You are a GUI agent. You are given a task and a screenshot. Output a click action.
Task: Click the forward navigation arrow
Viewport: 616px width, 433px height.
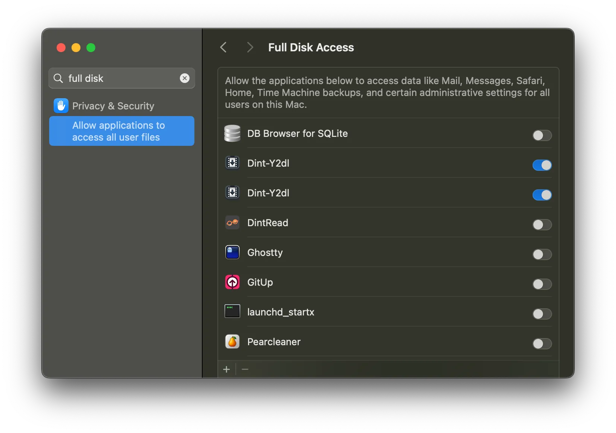[250, 47]
